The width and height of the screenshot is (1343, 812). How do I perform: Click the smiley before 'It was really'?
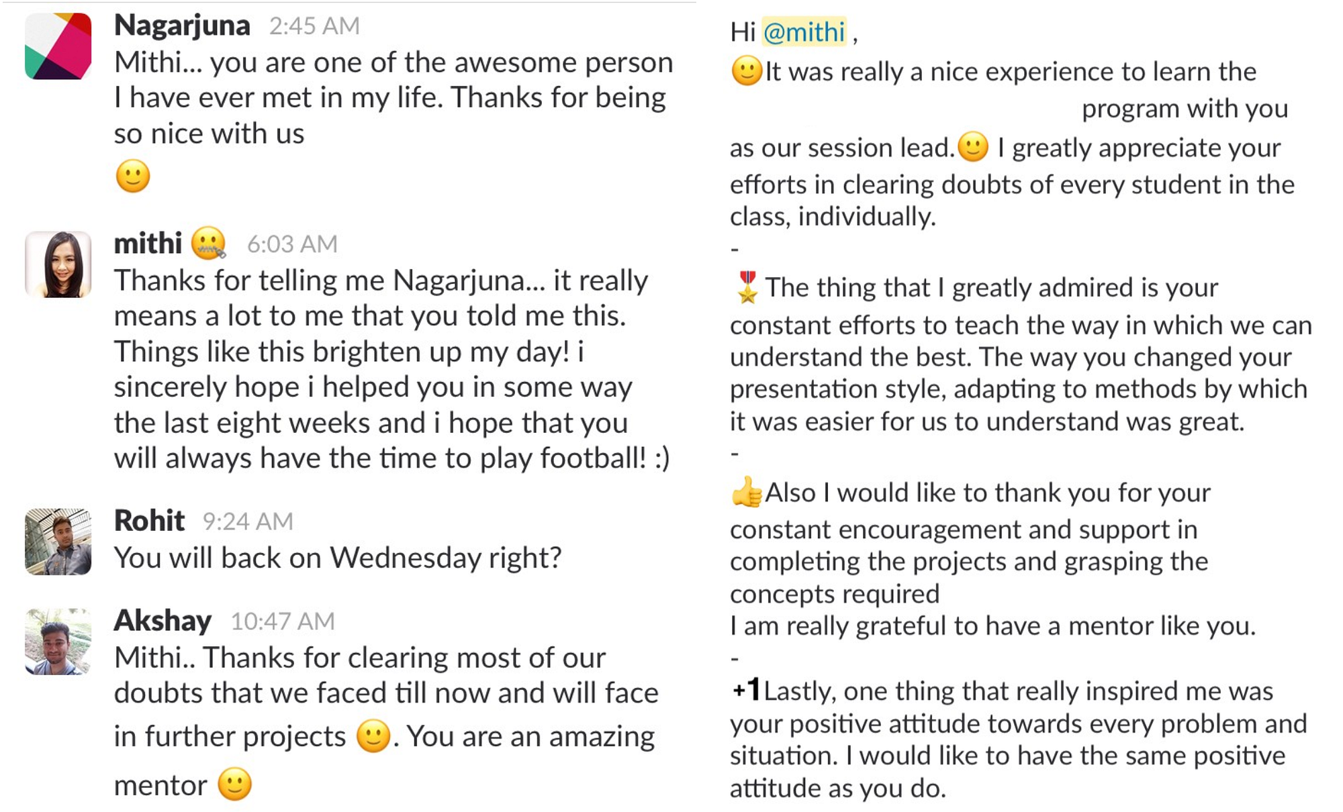click(x=747, y=71)
